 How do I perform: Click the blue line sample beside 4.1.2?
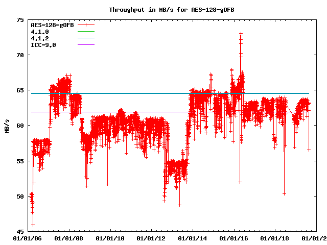pos(86,38)
